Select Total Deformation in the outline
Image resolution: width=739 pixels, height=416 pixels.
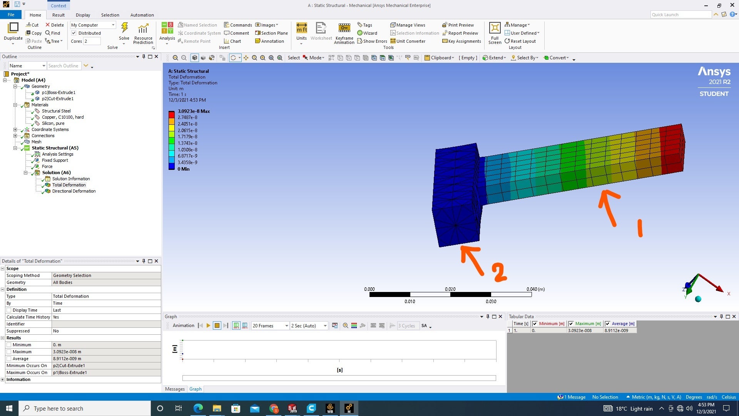point(69,185)
